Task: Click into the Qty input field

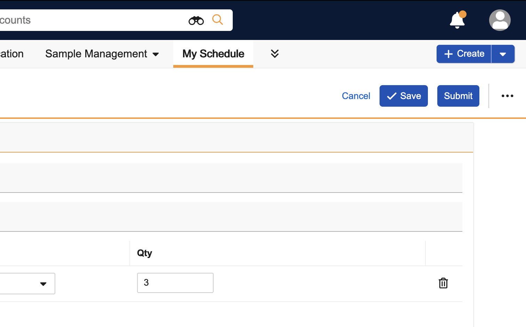Action: 175,283
